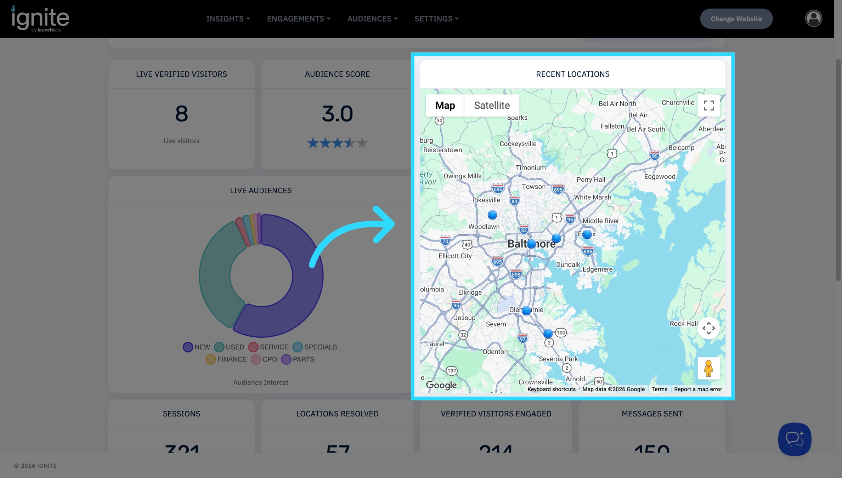Expand the SETTINGS dropdown menu
Screen dimensions: 842x478
pos(436,19)
